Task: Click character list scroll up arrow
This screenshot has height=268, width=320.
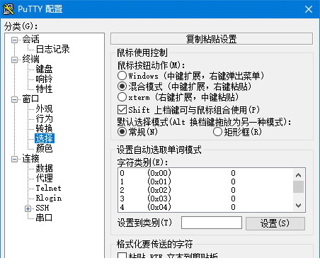Action: [298, 175]
